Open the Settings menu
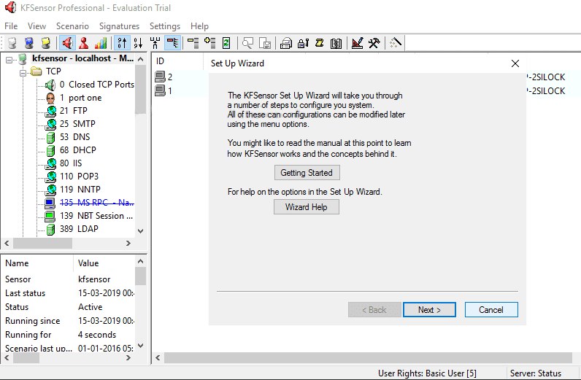The image size is (581, 380). [x=165, y=26]
